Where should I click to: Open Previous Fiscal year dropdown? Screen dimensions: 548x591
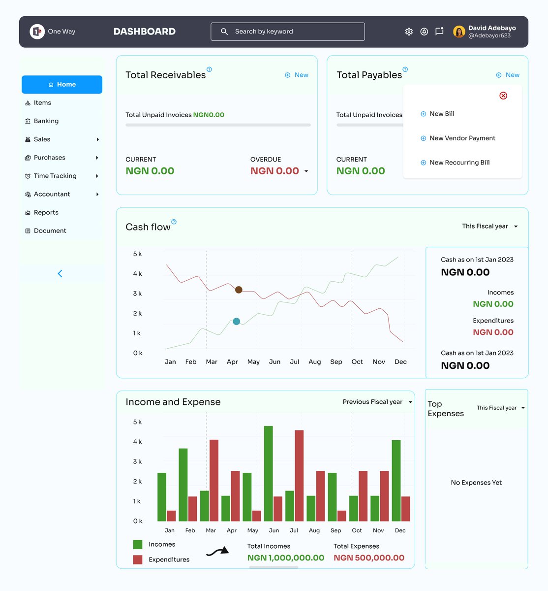pos(377,402)
